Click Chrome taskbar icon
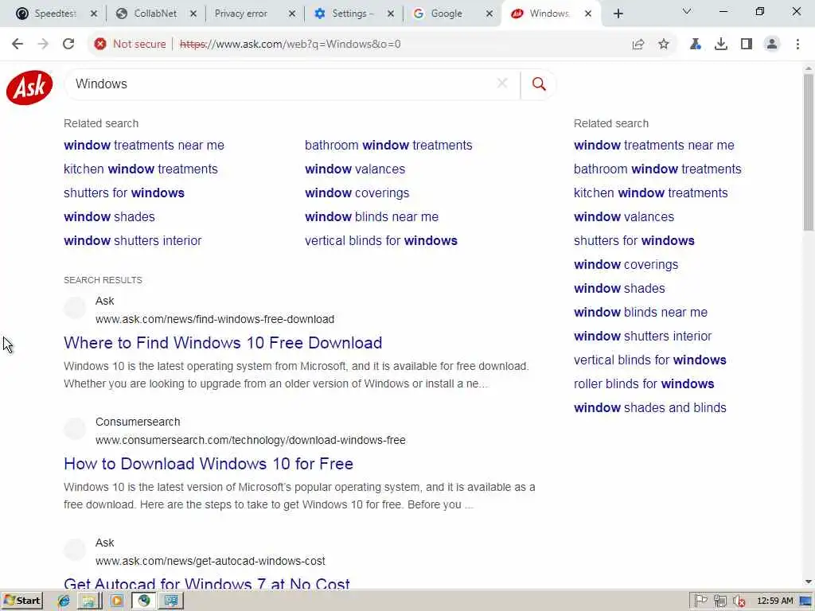Viewport: 815px width, 611px height. tap(144, 601)
